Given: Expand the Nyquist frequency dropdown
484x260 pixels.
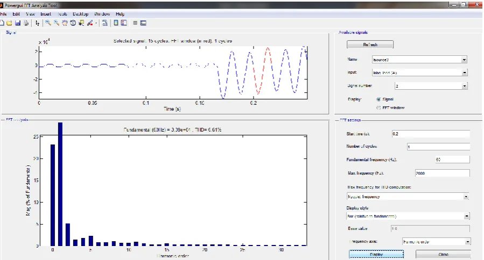Looking at the screenshot, I should [466, 197].
